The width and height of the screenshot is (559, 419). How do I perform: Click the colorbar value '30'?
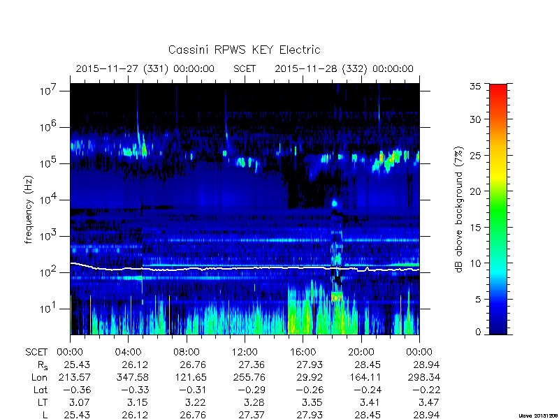pos(475,119)
